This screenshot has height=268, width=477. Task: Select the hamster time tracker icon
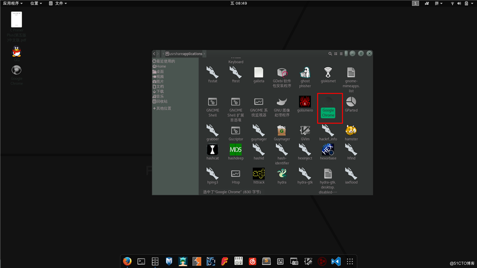point(351,131)
